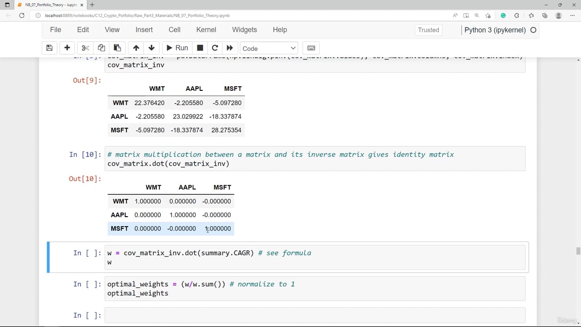Open the Widgets menu

[244, 30]
